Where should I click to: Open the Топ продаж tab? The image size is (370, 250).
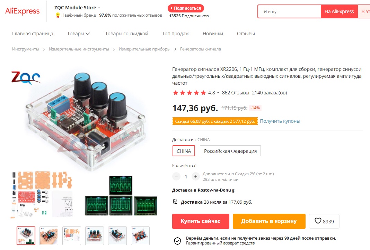pyautogui.click(x=175, y=34)
